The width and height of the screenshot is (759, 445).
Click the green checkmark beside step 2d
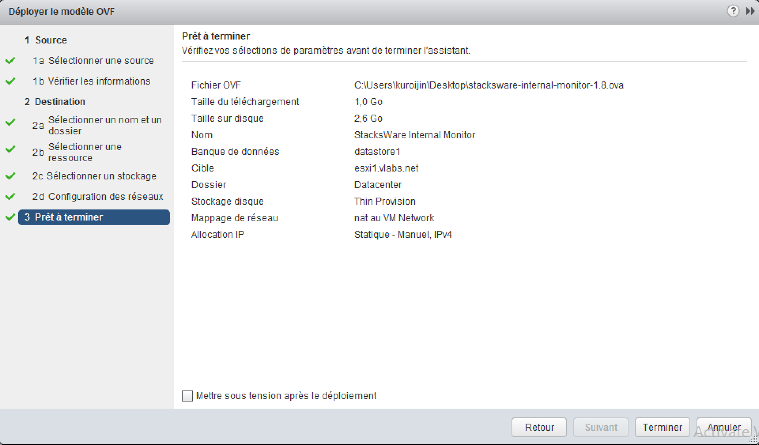tap(10, 196)
